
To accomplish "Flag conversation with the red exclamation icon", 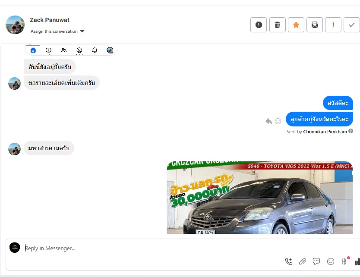I will pyautogui.click(x=333, y=25).
